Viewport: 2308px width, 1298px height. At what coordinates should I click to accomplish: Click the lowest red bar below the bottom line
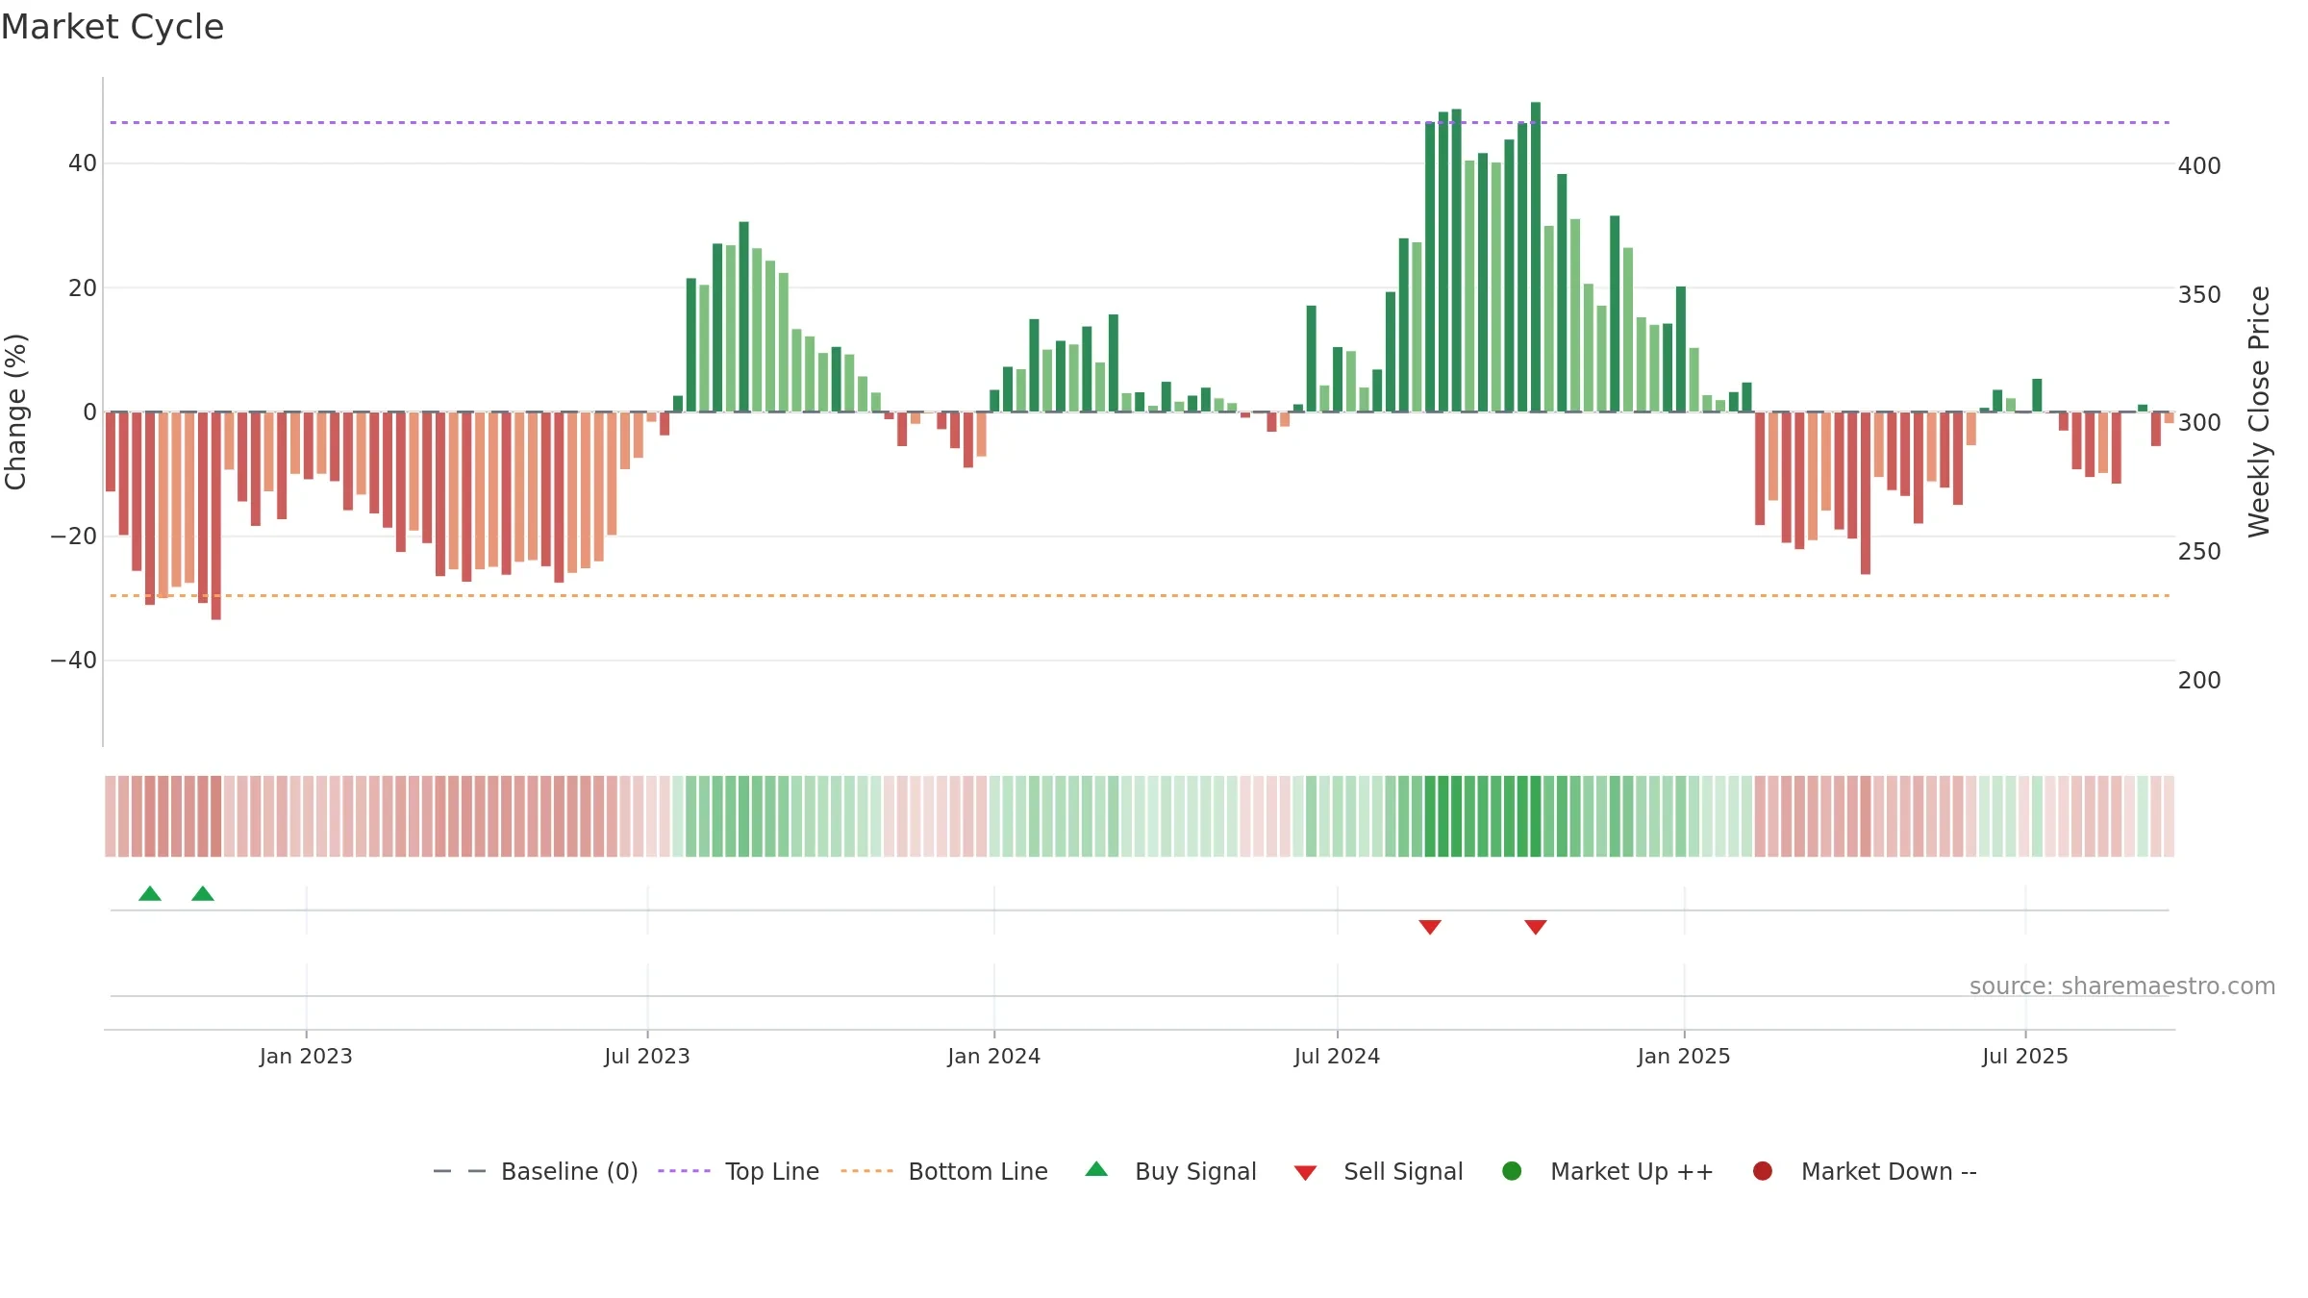(216, 515)
